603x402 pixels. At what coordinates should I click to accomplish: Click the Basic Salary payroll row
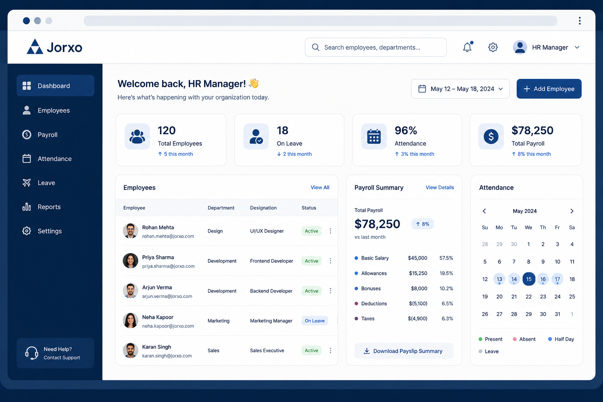(404, 258)
